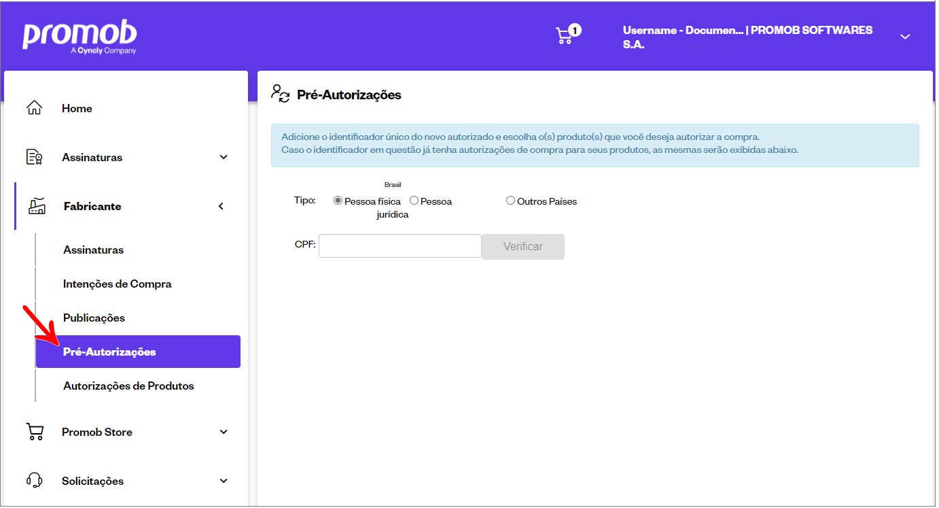Click the Verificar button

523,246
